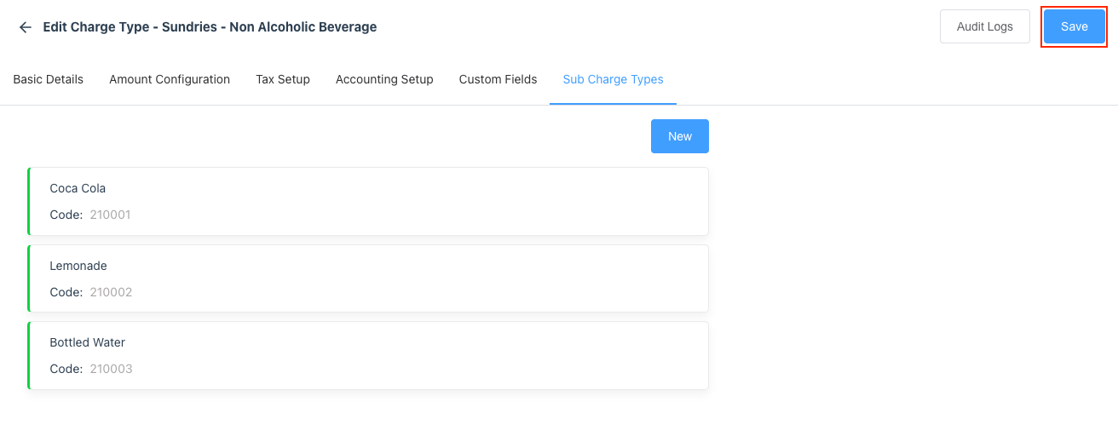Viewport: 1118px width, 436px height.
Task: Save the charge type changes
Action: point(1074,26)
